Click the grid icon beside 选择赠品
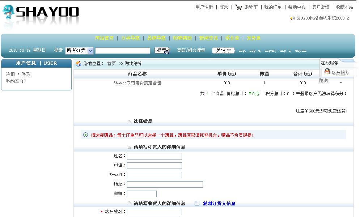Image resolution: width=360 pixels, height=217 pixels. pos(129,122)
